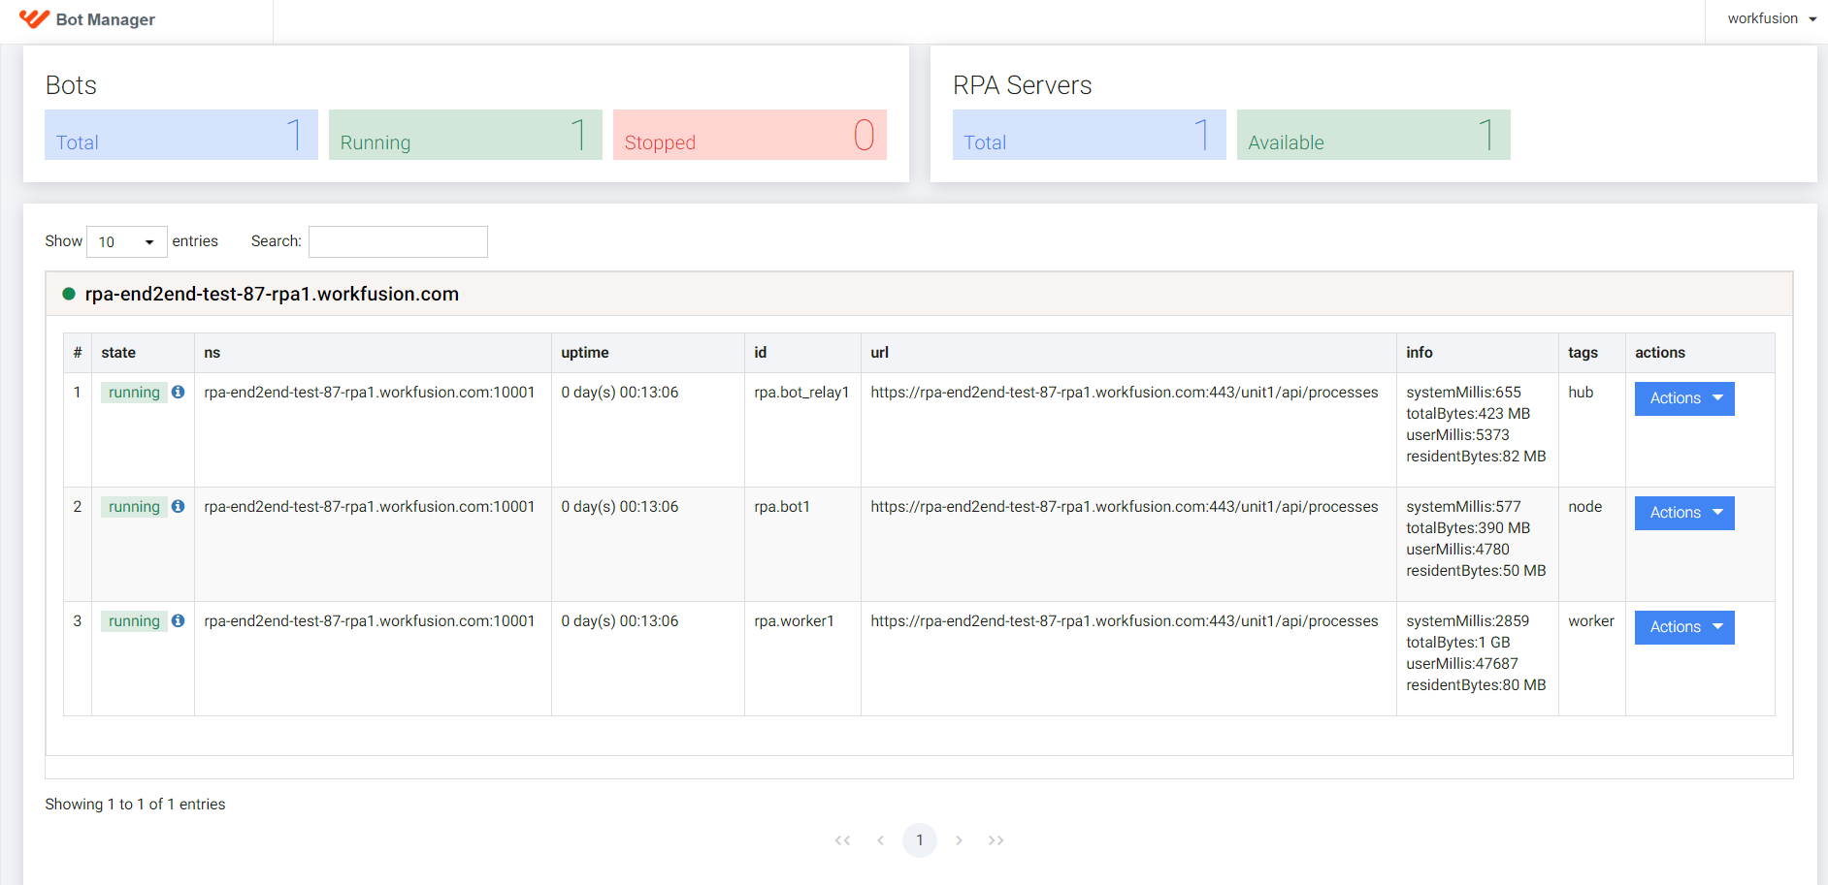Click Showing 1 to 1 of 1 entries text
Viewport: 1828px width, 885px height.
[x=135, y=805]
